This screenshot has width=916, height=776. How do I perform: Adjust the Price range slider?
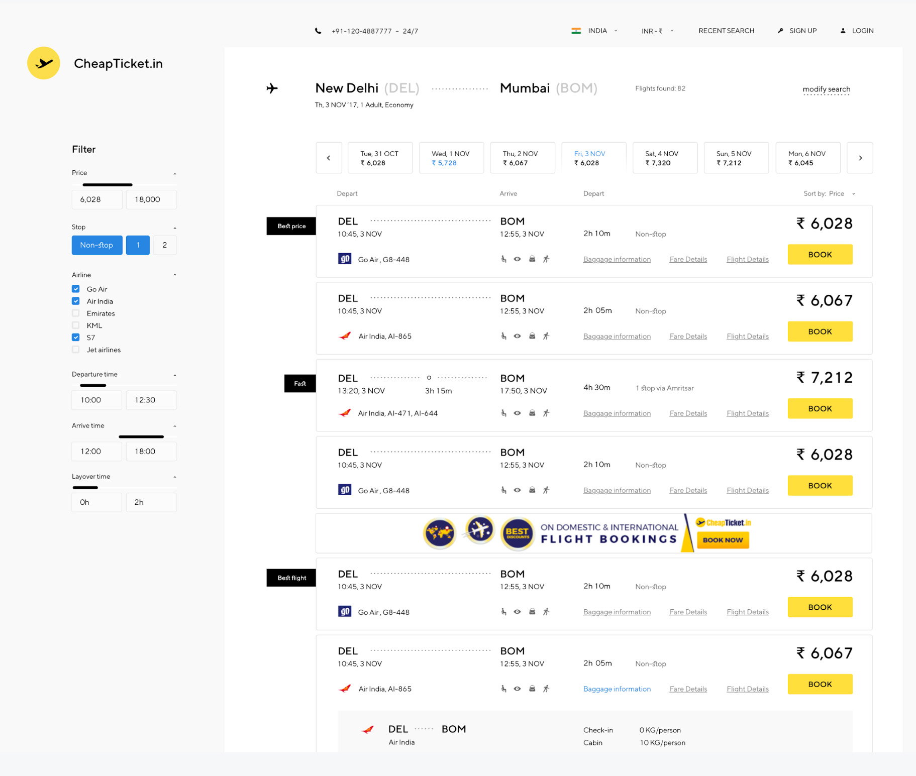tap(108, 185)
